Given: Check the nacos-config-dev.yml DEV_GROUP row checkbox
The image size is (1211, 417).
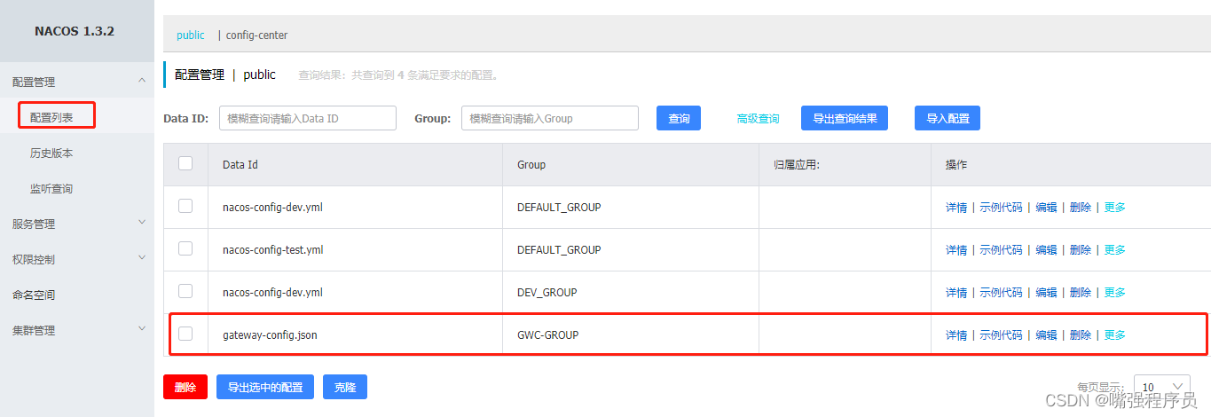Looking at the screenshot, I should pos(185,291).
